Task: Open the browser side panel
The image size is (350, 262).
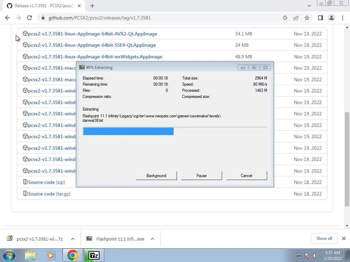Action: point(321,18)
